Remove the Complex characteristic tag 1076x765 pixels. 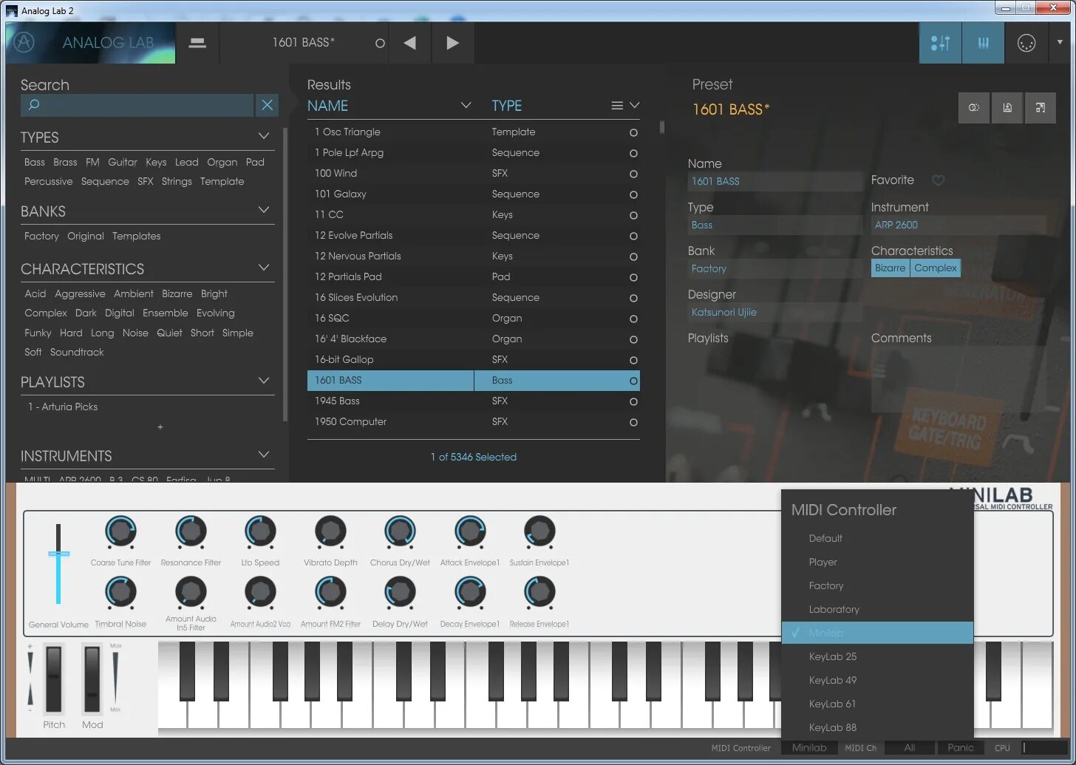coord(936,268)
